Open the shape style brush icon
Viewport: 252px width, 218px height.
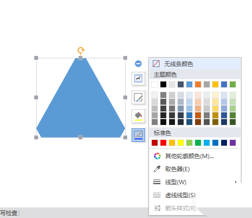point(138,97)
